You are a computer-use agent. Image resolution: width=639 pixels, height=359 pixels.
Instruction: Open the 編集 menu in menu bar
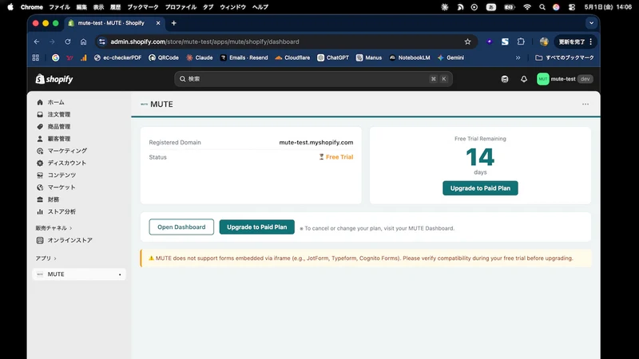pos(81,7)
